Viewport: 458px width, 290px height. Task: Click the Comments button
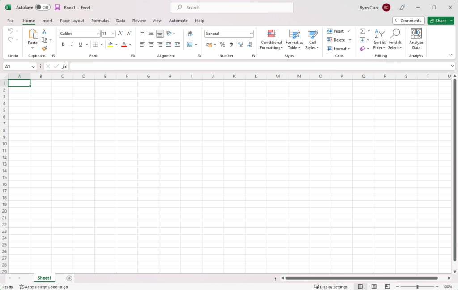pos(408,21)
